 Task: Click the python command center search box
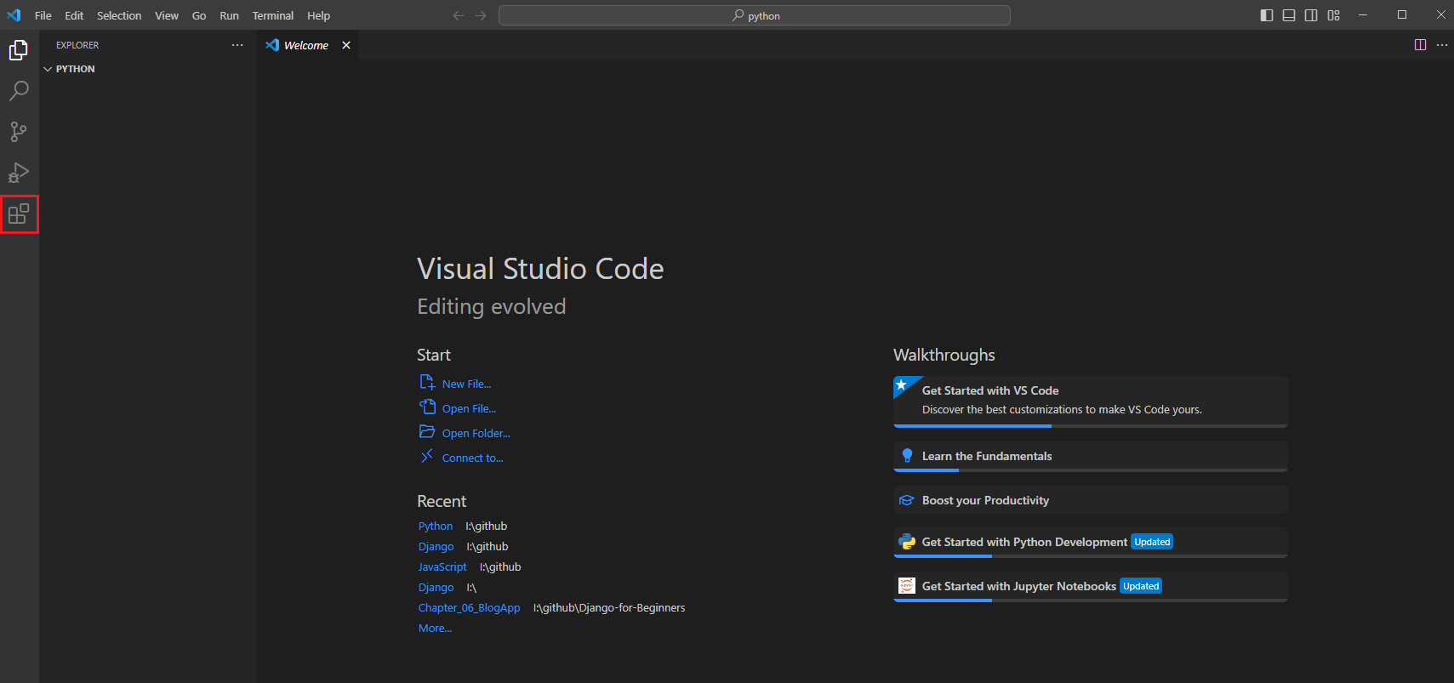pos(755,15)
